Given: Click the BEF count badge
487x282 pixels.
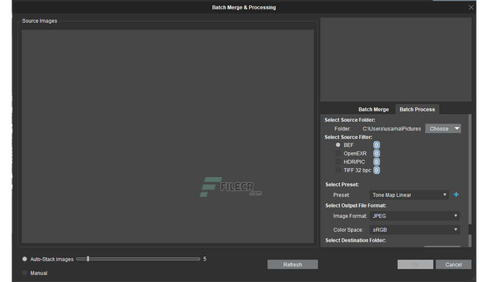Looking at the screenshot, I should click(x=376, y=145).
